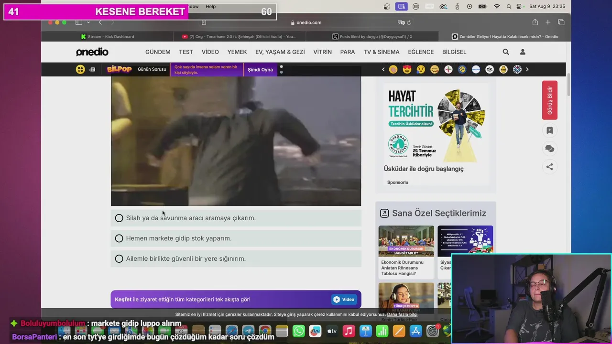Click the onedio.com address bar
Viewport: 612px width, 344px height.
tap(306, 22)
